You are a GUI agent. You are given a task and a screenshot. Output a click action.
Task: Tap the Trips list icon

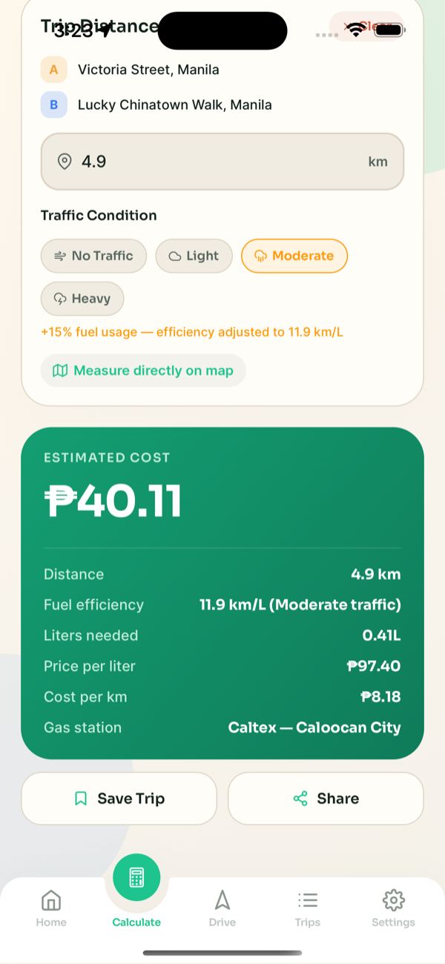click(x=308, y=900)
